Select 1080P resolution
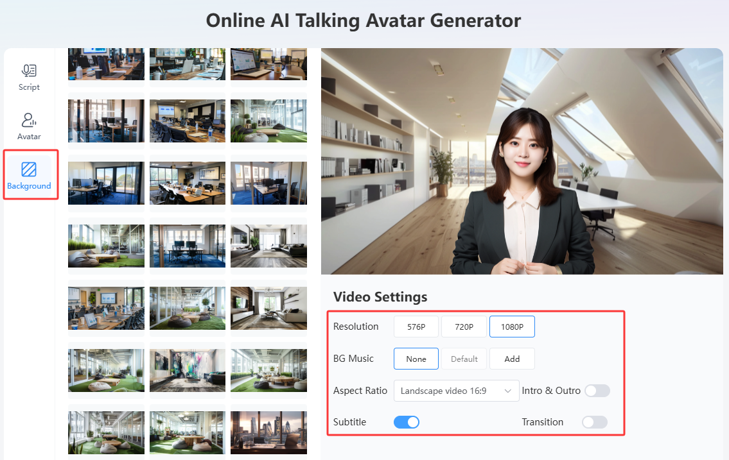Viewport: 729px width, 460px height. tap(512, 327)
